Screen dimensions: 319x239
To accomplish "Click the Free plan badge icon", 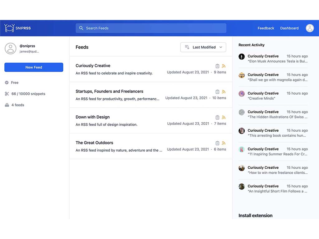I will pyautogui.click(x=7, y=82).
